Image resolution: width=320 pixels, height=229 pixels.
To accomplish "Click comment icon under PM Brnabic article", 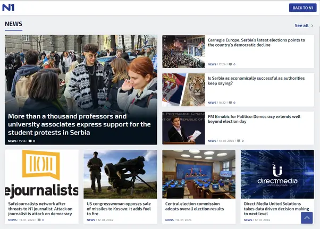I will [239, 141].
